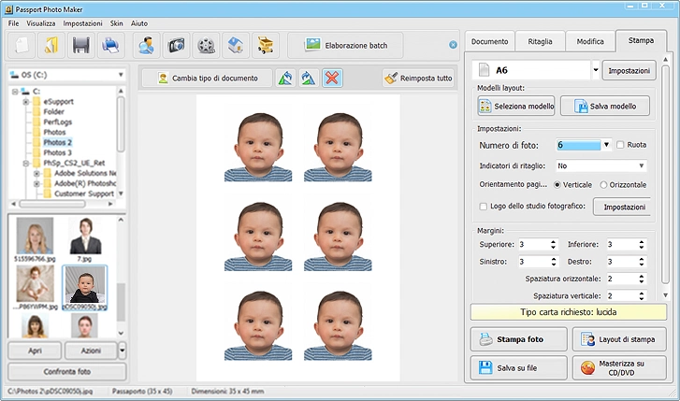Enable Logo dello studio fotografico checkbox
The width and height of the screenshot is (680, 401).
(x=484, y=207)
